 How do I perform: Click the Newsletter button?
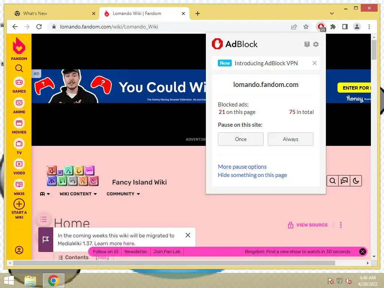click(x=136, y=252)
